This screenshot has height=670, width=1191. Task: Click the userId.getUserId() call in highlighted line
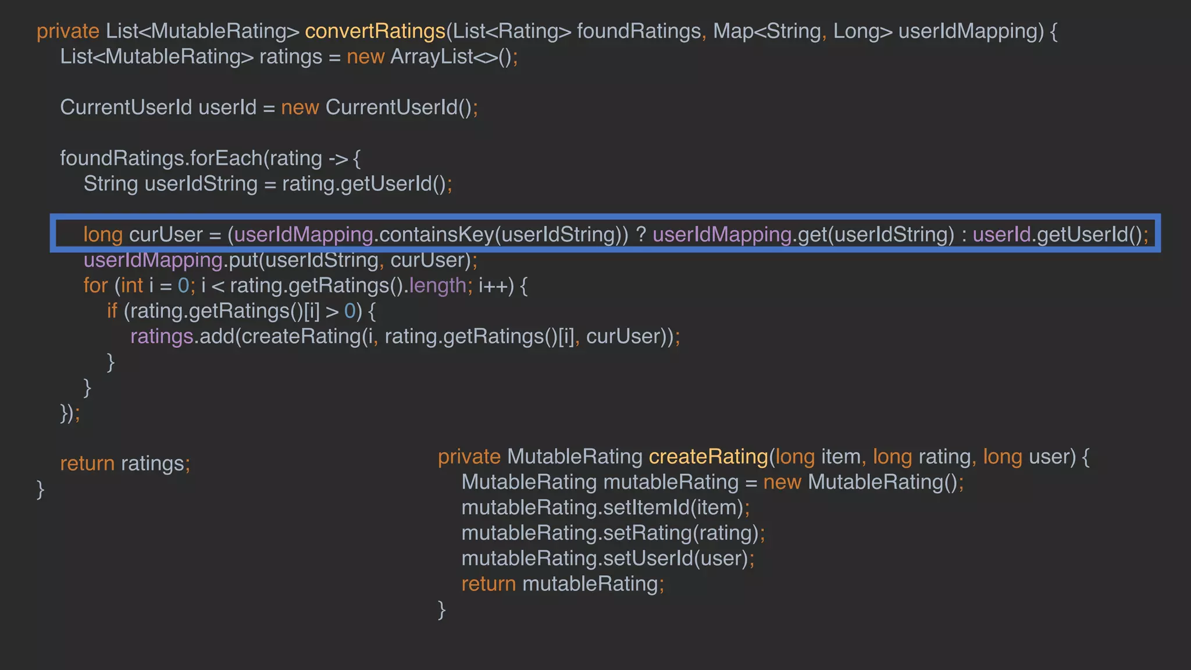[x=1058, y=234]
